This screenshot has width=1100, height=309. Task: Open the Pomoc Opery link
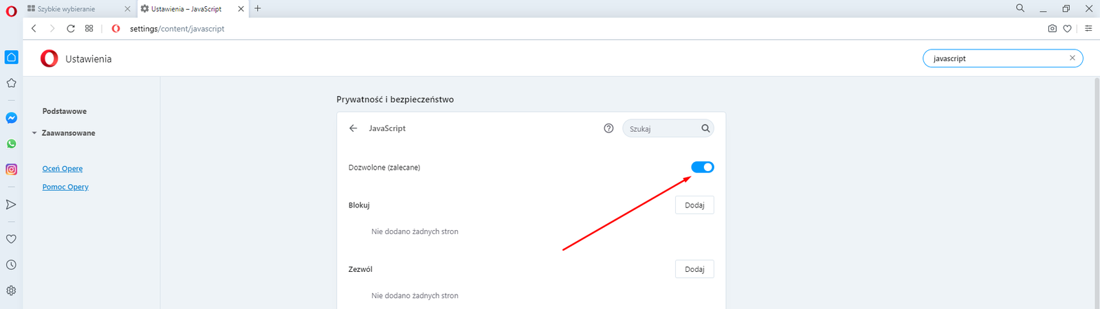pos(65,187)
